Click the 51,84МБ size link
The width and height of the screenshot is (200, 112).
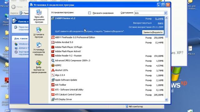click(159, 19)
